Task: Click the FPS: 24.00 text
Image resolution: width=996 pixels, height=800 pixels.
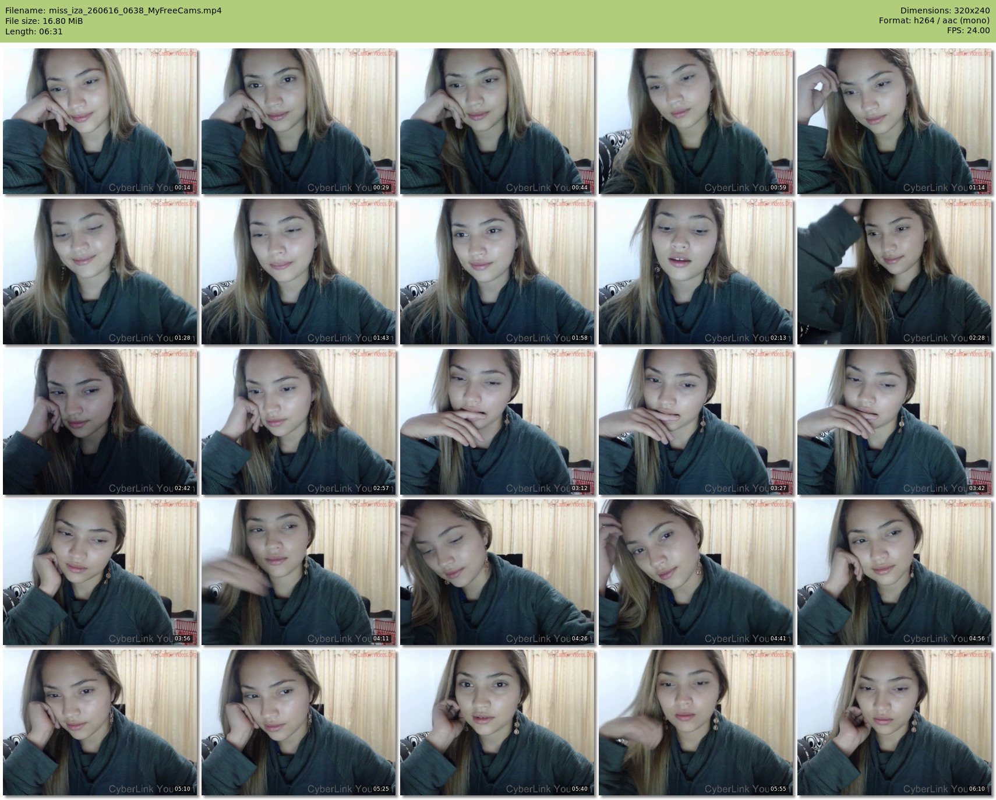Action: tap(968, 30)
